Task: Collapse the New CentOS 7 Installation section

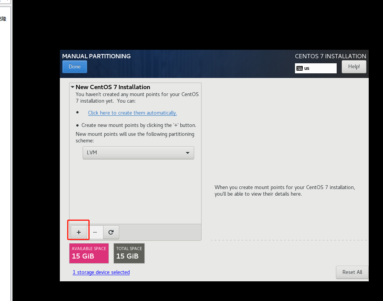Action: click(73, 87)
